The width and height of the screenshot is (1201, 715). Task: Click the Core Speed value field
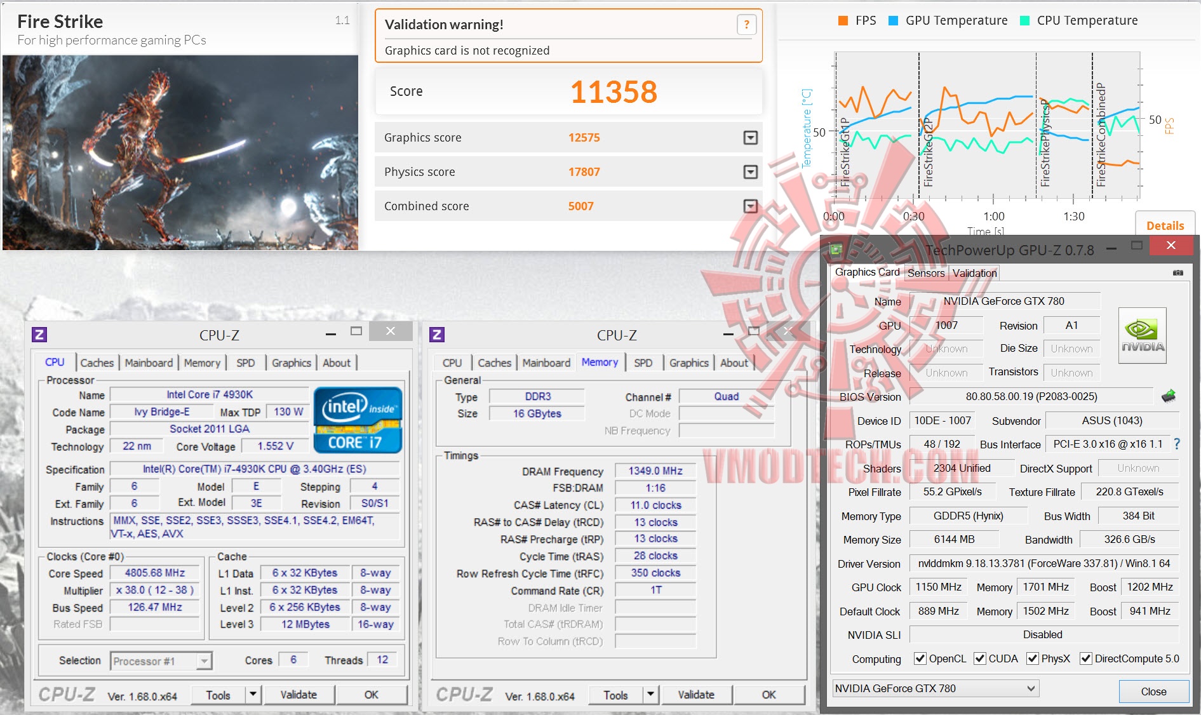pyautogui.click(x=155, y=573)
